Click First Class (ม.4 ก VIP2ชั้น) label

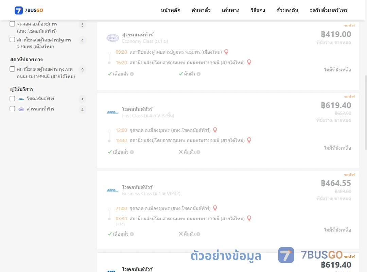[148, 116]
